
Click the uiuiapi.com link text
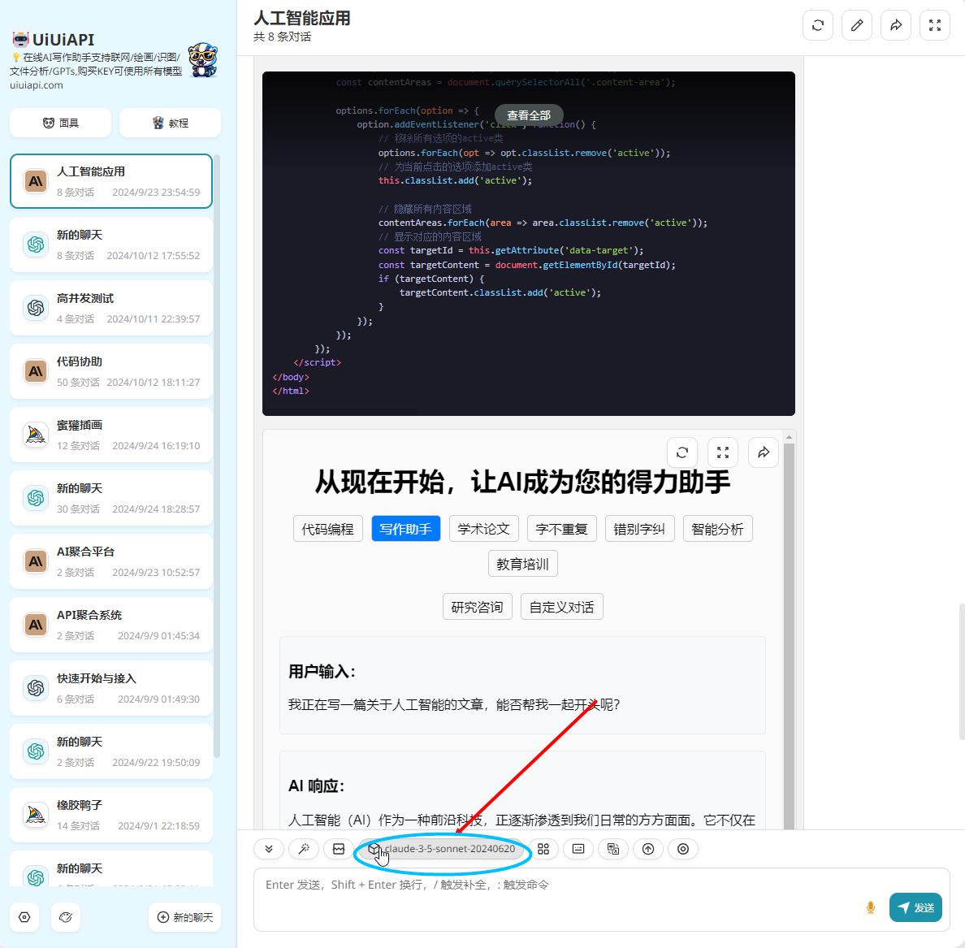tap(37, 85)
